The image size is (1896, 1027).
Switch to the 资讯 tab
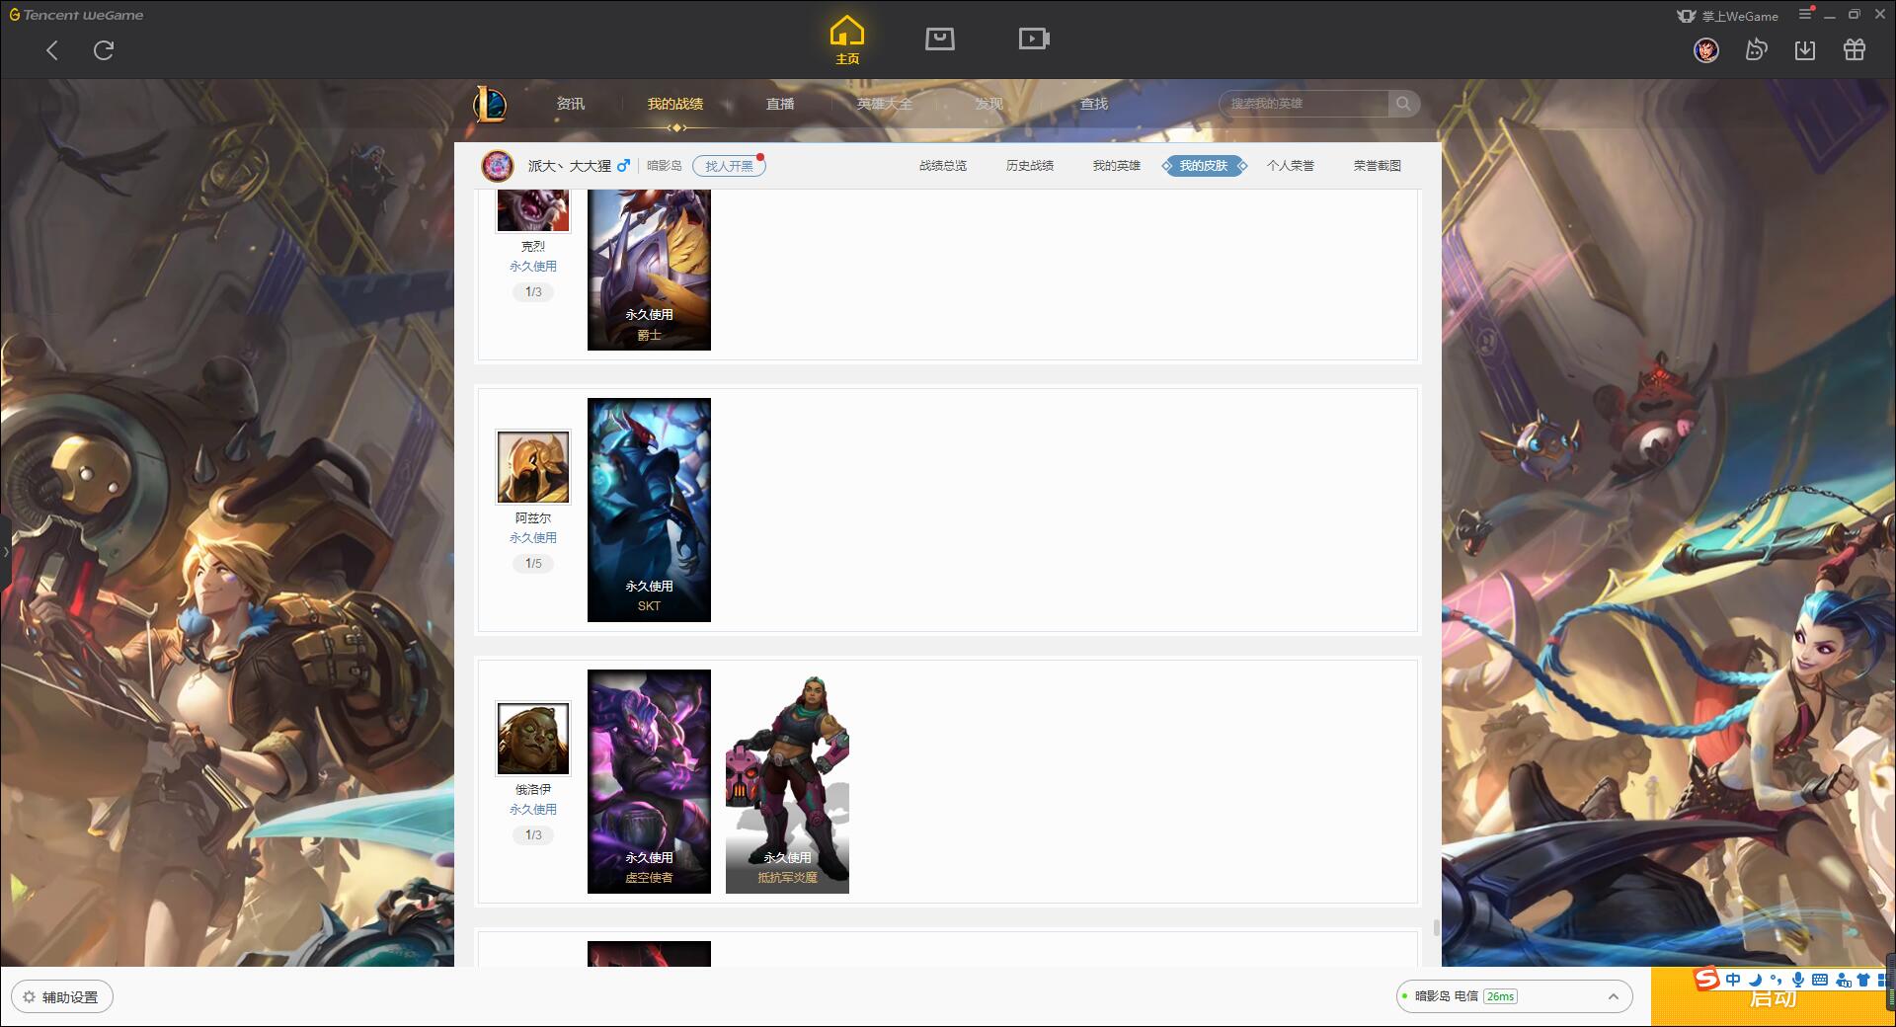[x=571, y=104]
